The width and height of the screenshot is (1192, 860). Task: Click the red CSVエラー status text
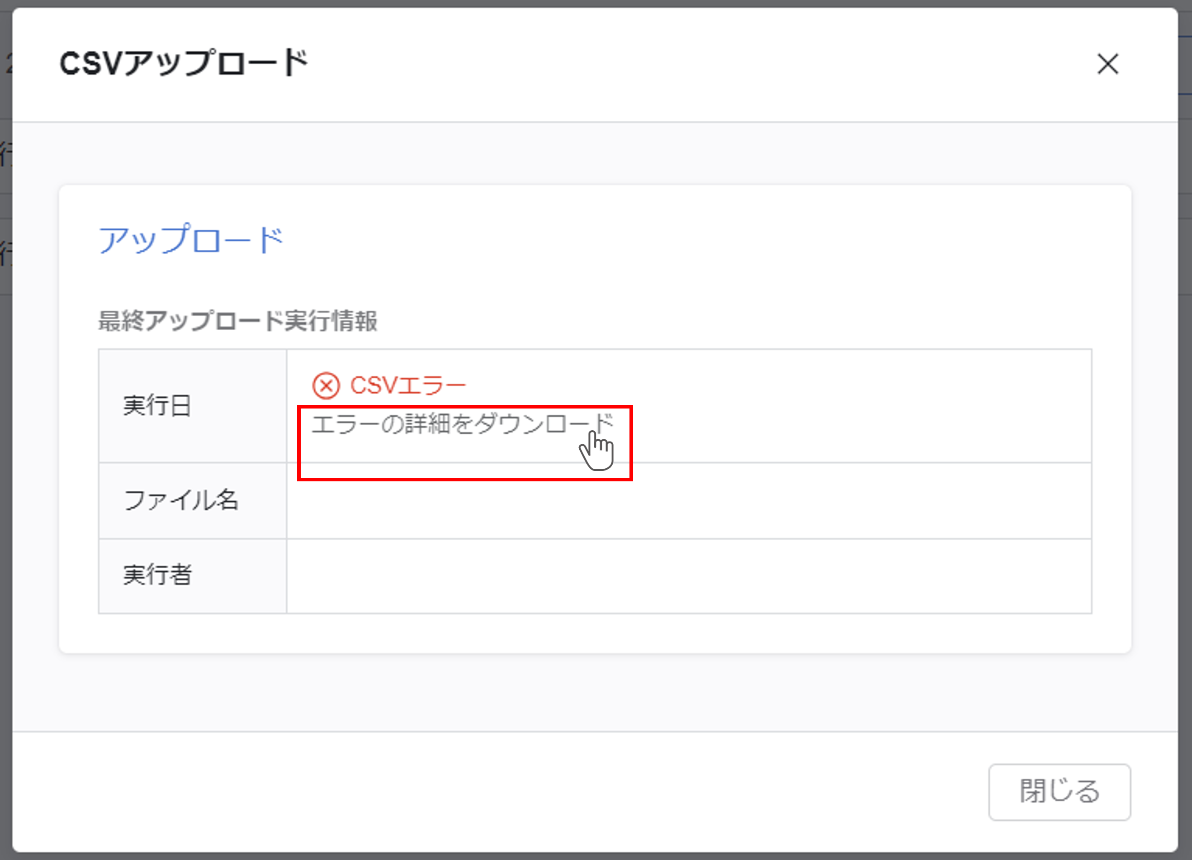point(408,386)
